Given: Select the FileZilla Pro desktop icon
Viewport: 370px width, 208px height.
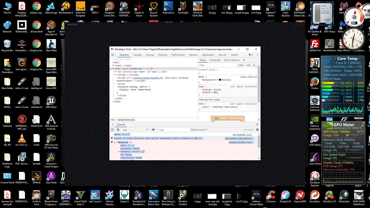Looking at the screenshot, I should pos(315,46).
